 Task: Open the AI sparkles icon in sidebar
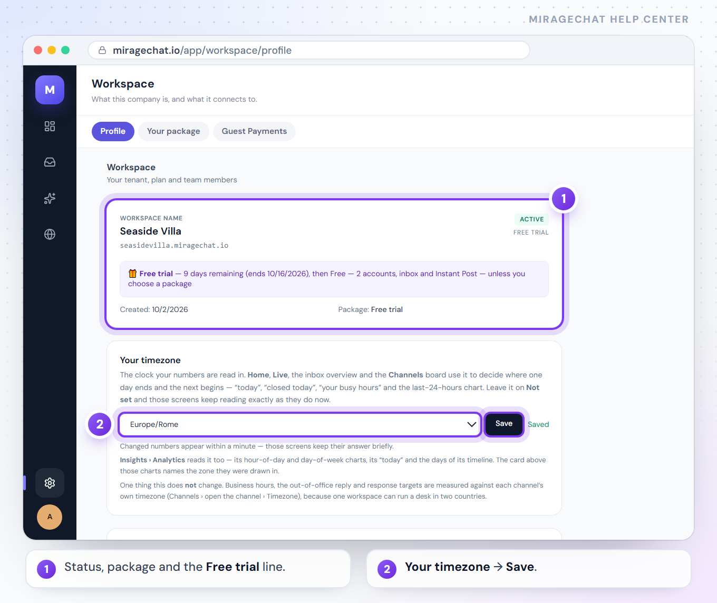click(50, 198)
